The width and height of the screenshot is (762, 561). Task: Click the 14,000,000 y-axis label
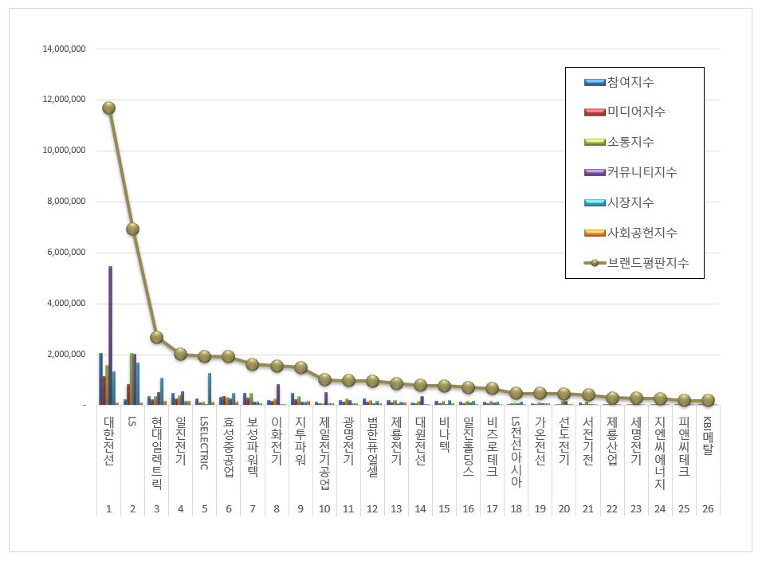click(x=65, y=49)
